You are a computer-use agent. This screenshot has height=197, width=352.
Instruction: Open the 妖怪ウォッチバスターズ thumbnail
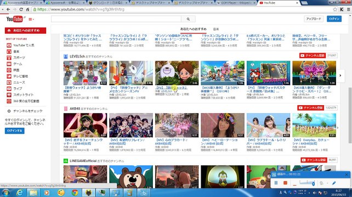268,73
